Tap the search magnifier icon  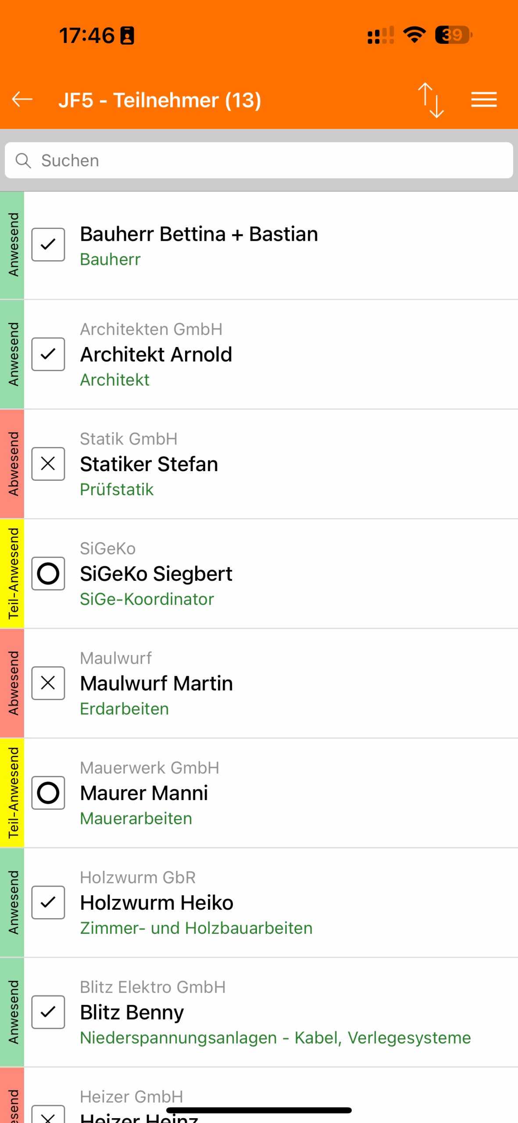23,161
